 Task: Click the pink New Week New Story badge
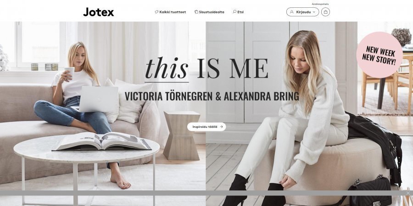[x=380, y=55]
